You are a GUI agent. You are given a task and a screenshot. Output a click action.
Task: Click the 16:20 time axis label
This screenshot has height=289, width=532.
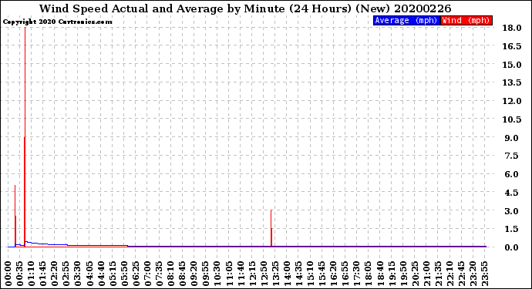(334, 274)
